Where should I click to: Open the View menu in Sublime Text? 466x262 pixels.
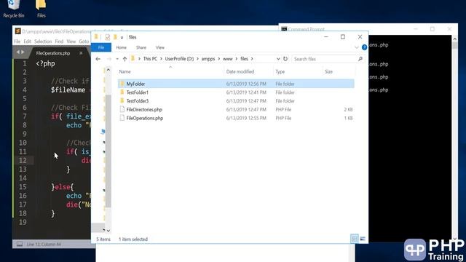pos(71,41)
